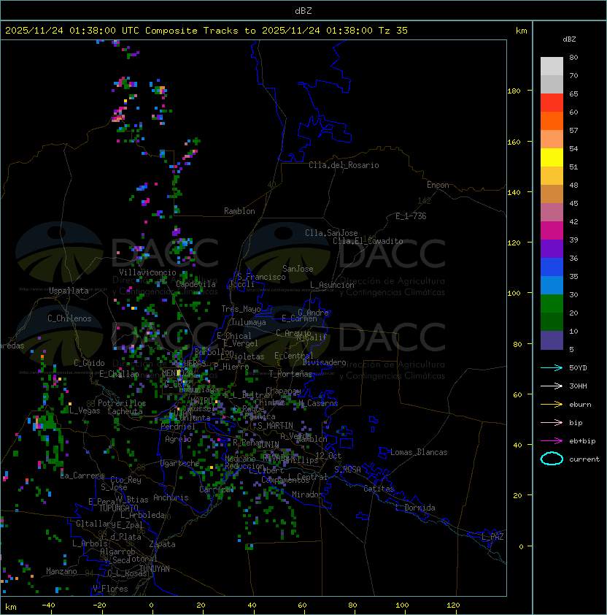
Task: Click the light blue 30-35 dBZ band
Action: [552, 285]
